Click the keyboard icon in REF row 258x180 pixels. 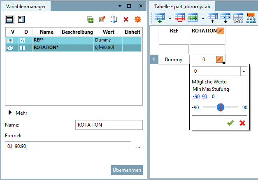tap(10, 40)
